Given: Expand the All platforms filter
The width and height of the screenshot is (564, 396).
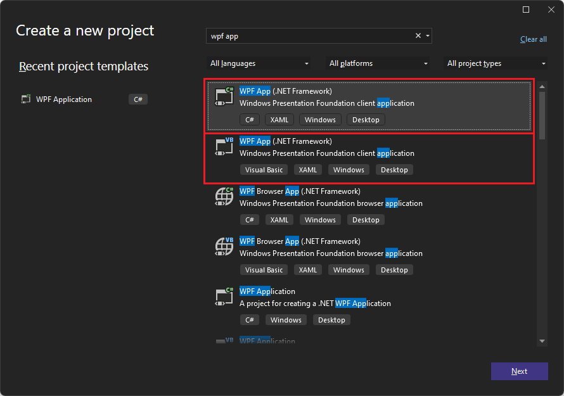Looking at the screenshot, I should (x=377, y=63).
